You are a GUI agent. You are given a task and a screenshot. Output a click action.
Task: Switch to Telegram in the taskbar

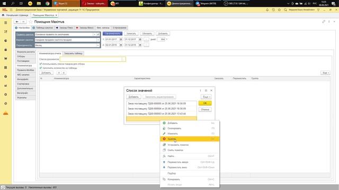(x=207, y=4)
